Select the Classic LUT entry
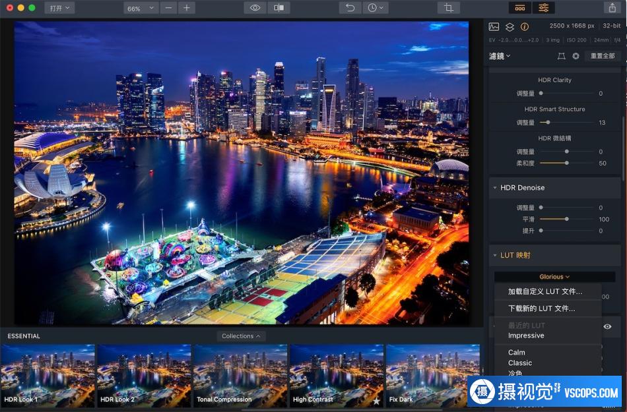This screenshot has height=412, width=627. click(520, 363)
